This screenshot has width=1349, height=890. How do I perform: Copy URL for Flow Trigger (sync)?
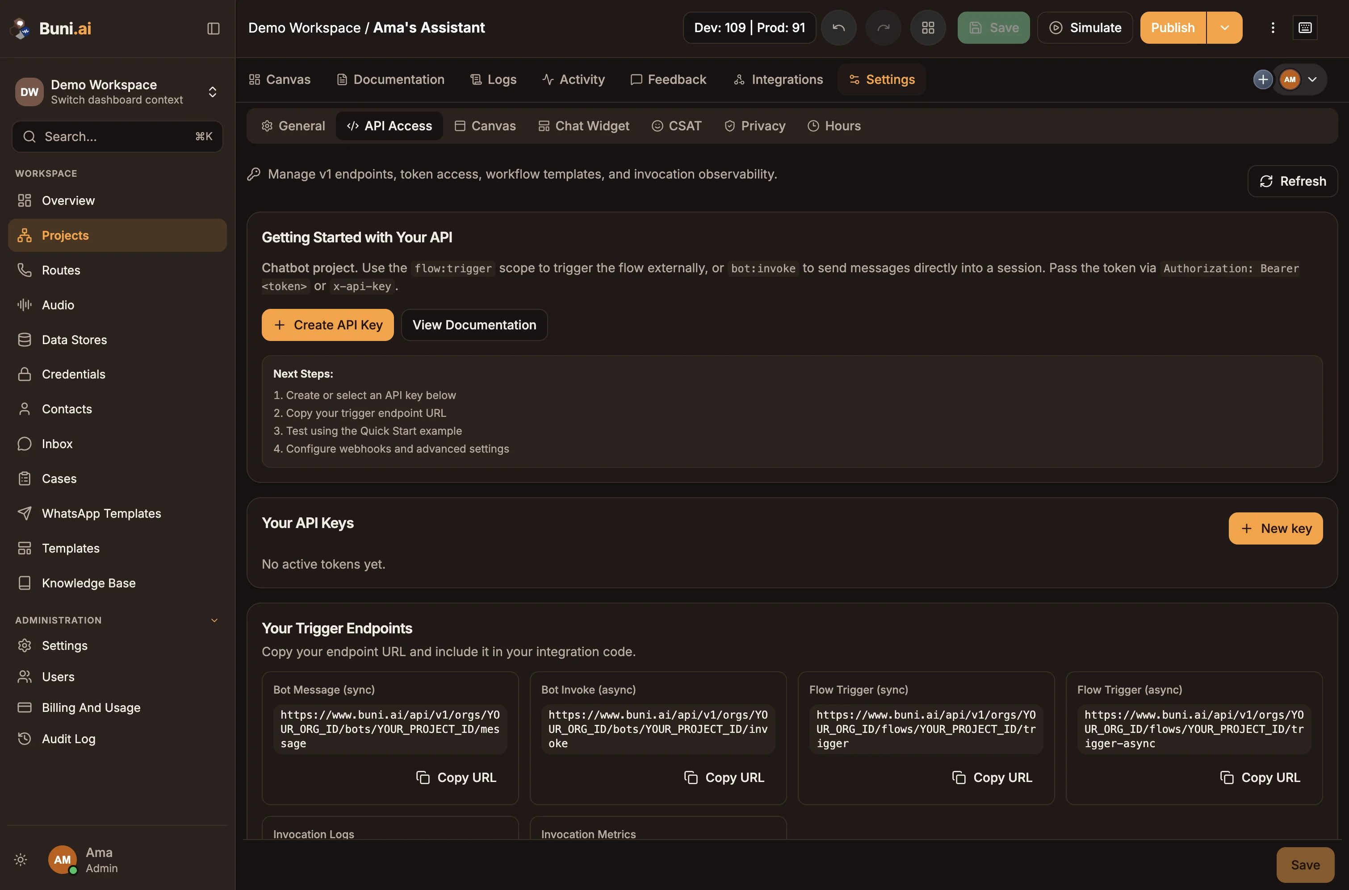[x=992, y=777]
